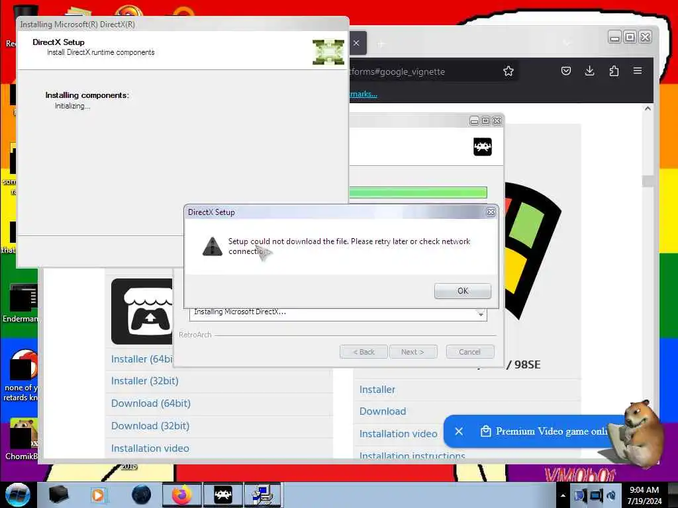Open the dark globe taskbar icon
678x508 pixels.
tap(141, 495)
